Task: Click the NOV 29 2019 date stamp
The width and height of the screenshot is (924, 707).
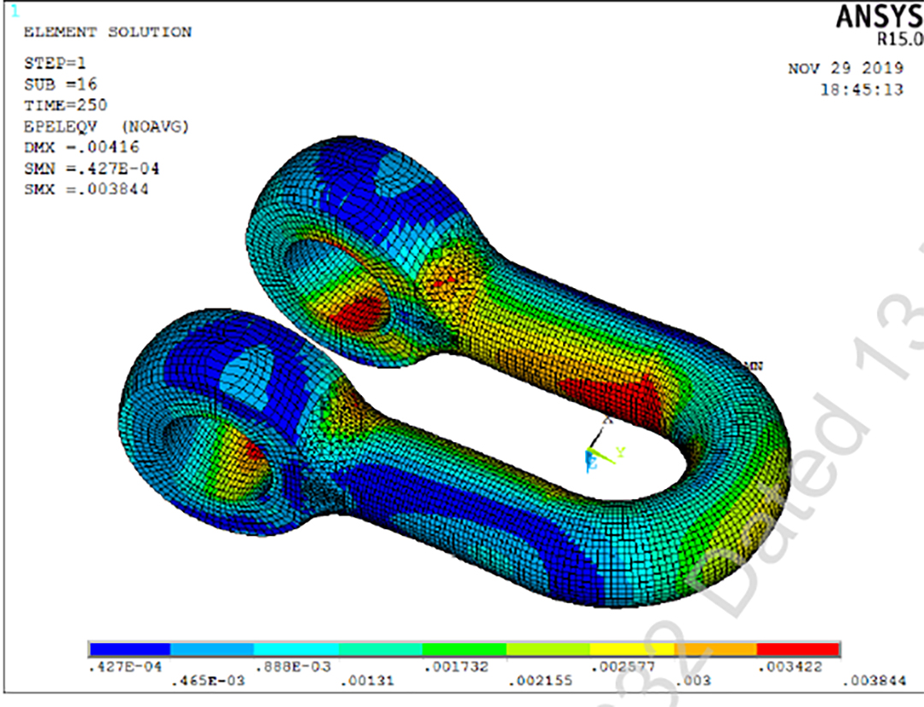Action: click(844, 69)
